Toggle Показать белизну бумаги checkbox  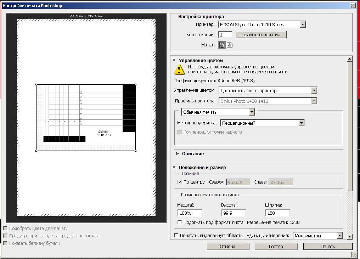pos(6,243)
